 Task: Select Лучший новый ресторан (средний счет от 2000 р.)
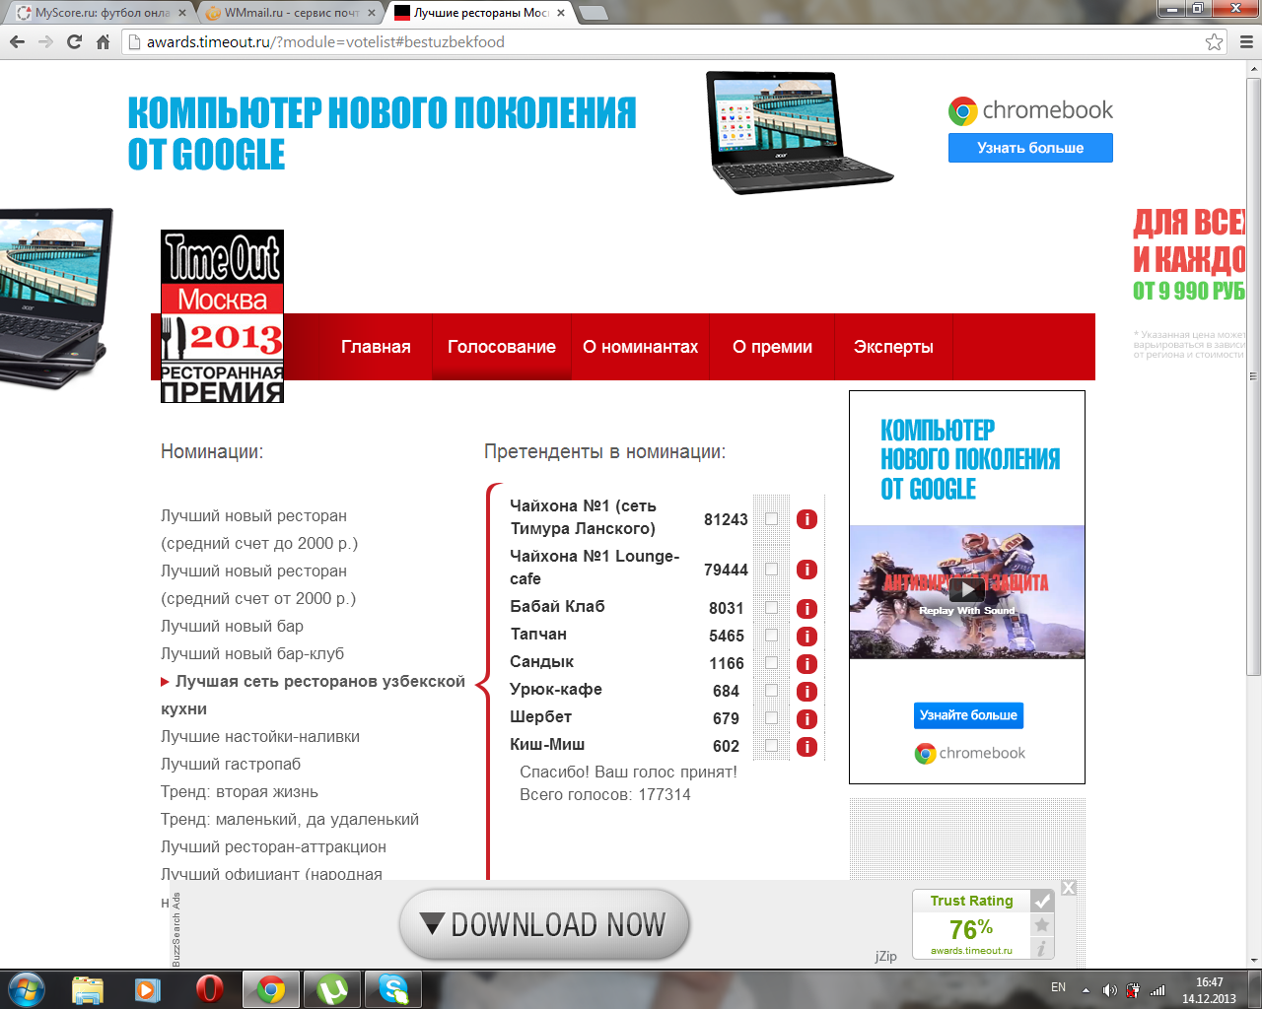click(x=258, y=584)
